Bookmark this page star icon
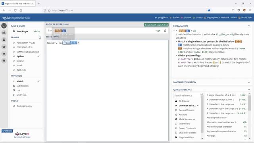254x143 pixels. pos(209,10)
